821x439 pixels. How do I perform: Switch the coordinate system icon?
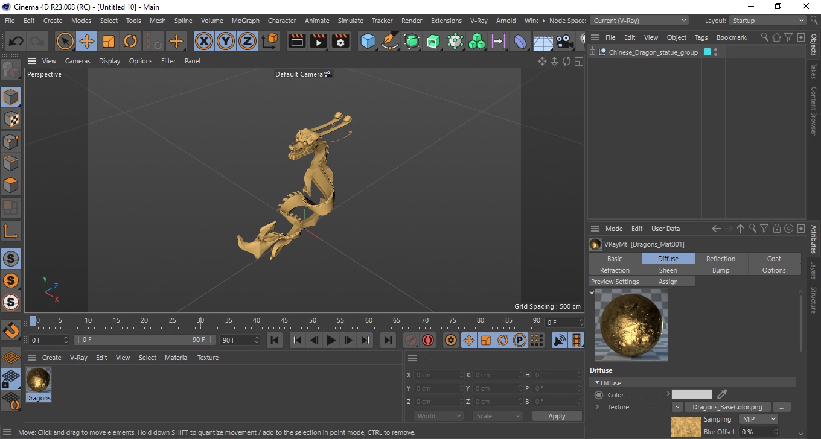click(x=270, y=42)
